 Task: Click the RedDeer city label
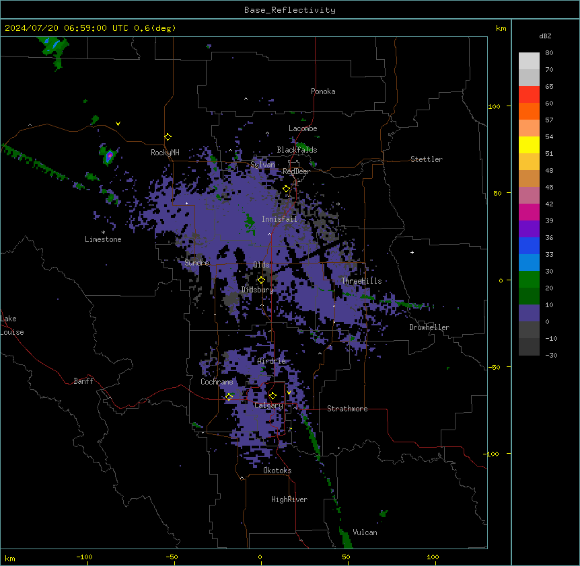(296, 171)
